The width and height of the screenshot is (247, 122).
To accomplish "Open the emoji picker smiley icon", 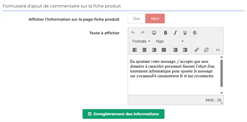I will point(154,33).
